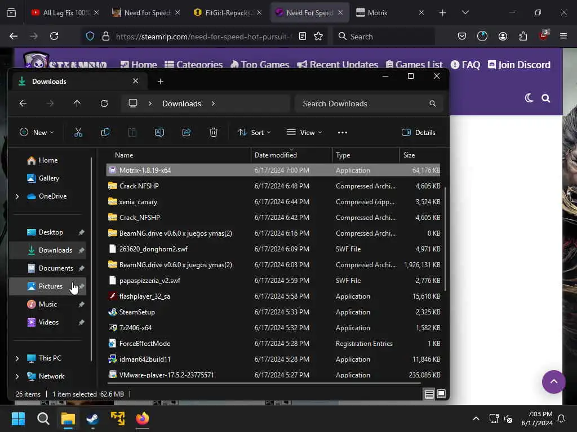The image size is (577, 432).
Task: Open SteamRIP Top Games menu item
Action: tap(260, 65)
